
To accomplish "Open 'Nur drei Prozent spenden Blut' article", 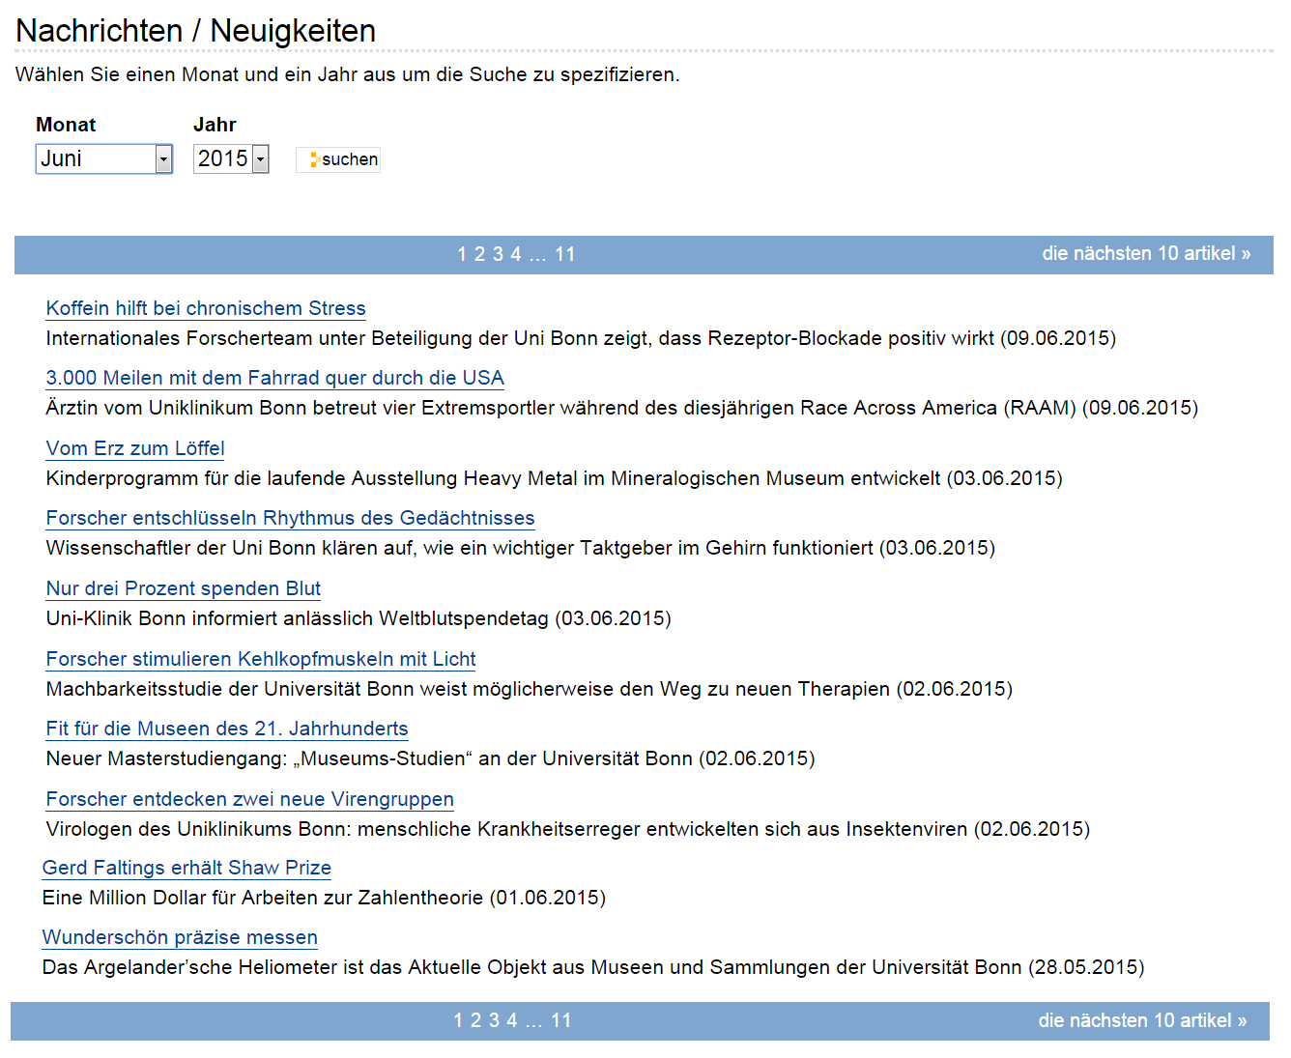I will pyautogui.click(x=184, y=588).
